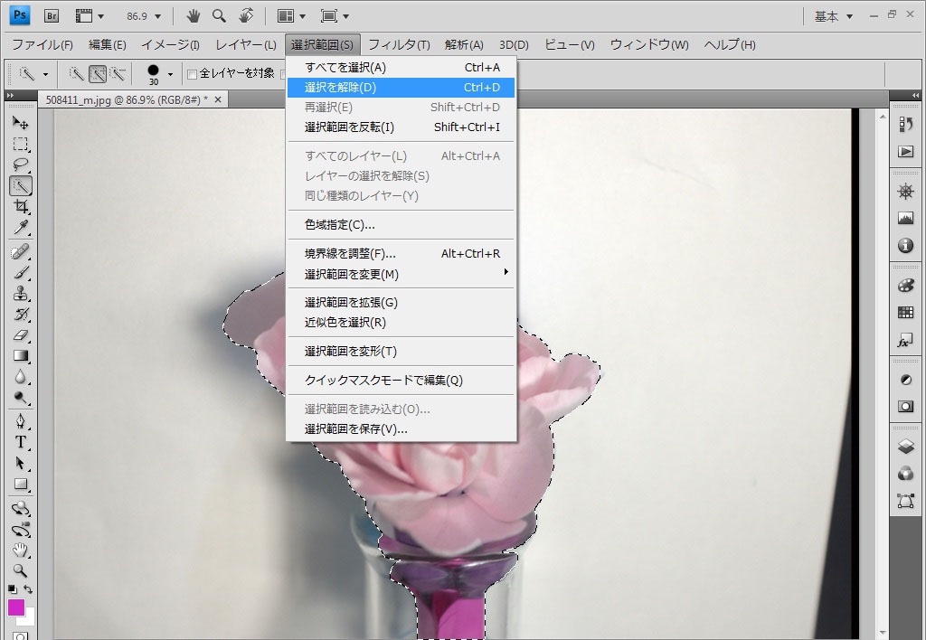Select the Crop tool
Viewport: 926px width, 640px height.
(x=20, y=207)
